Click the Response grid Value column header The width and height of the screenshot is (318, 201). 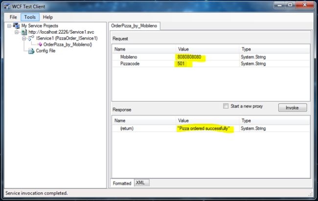point(207,121)
